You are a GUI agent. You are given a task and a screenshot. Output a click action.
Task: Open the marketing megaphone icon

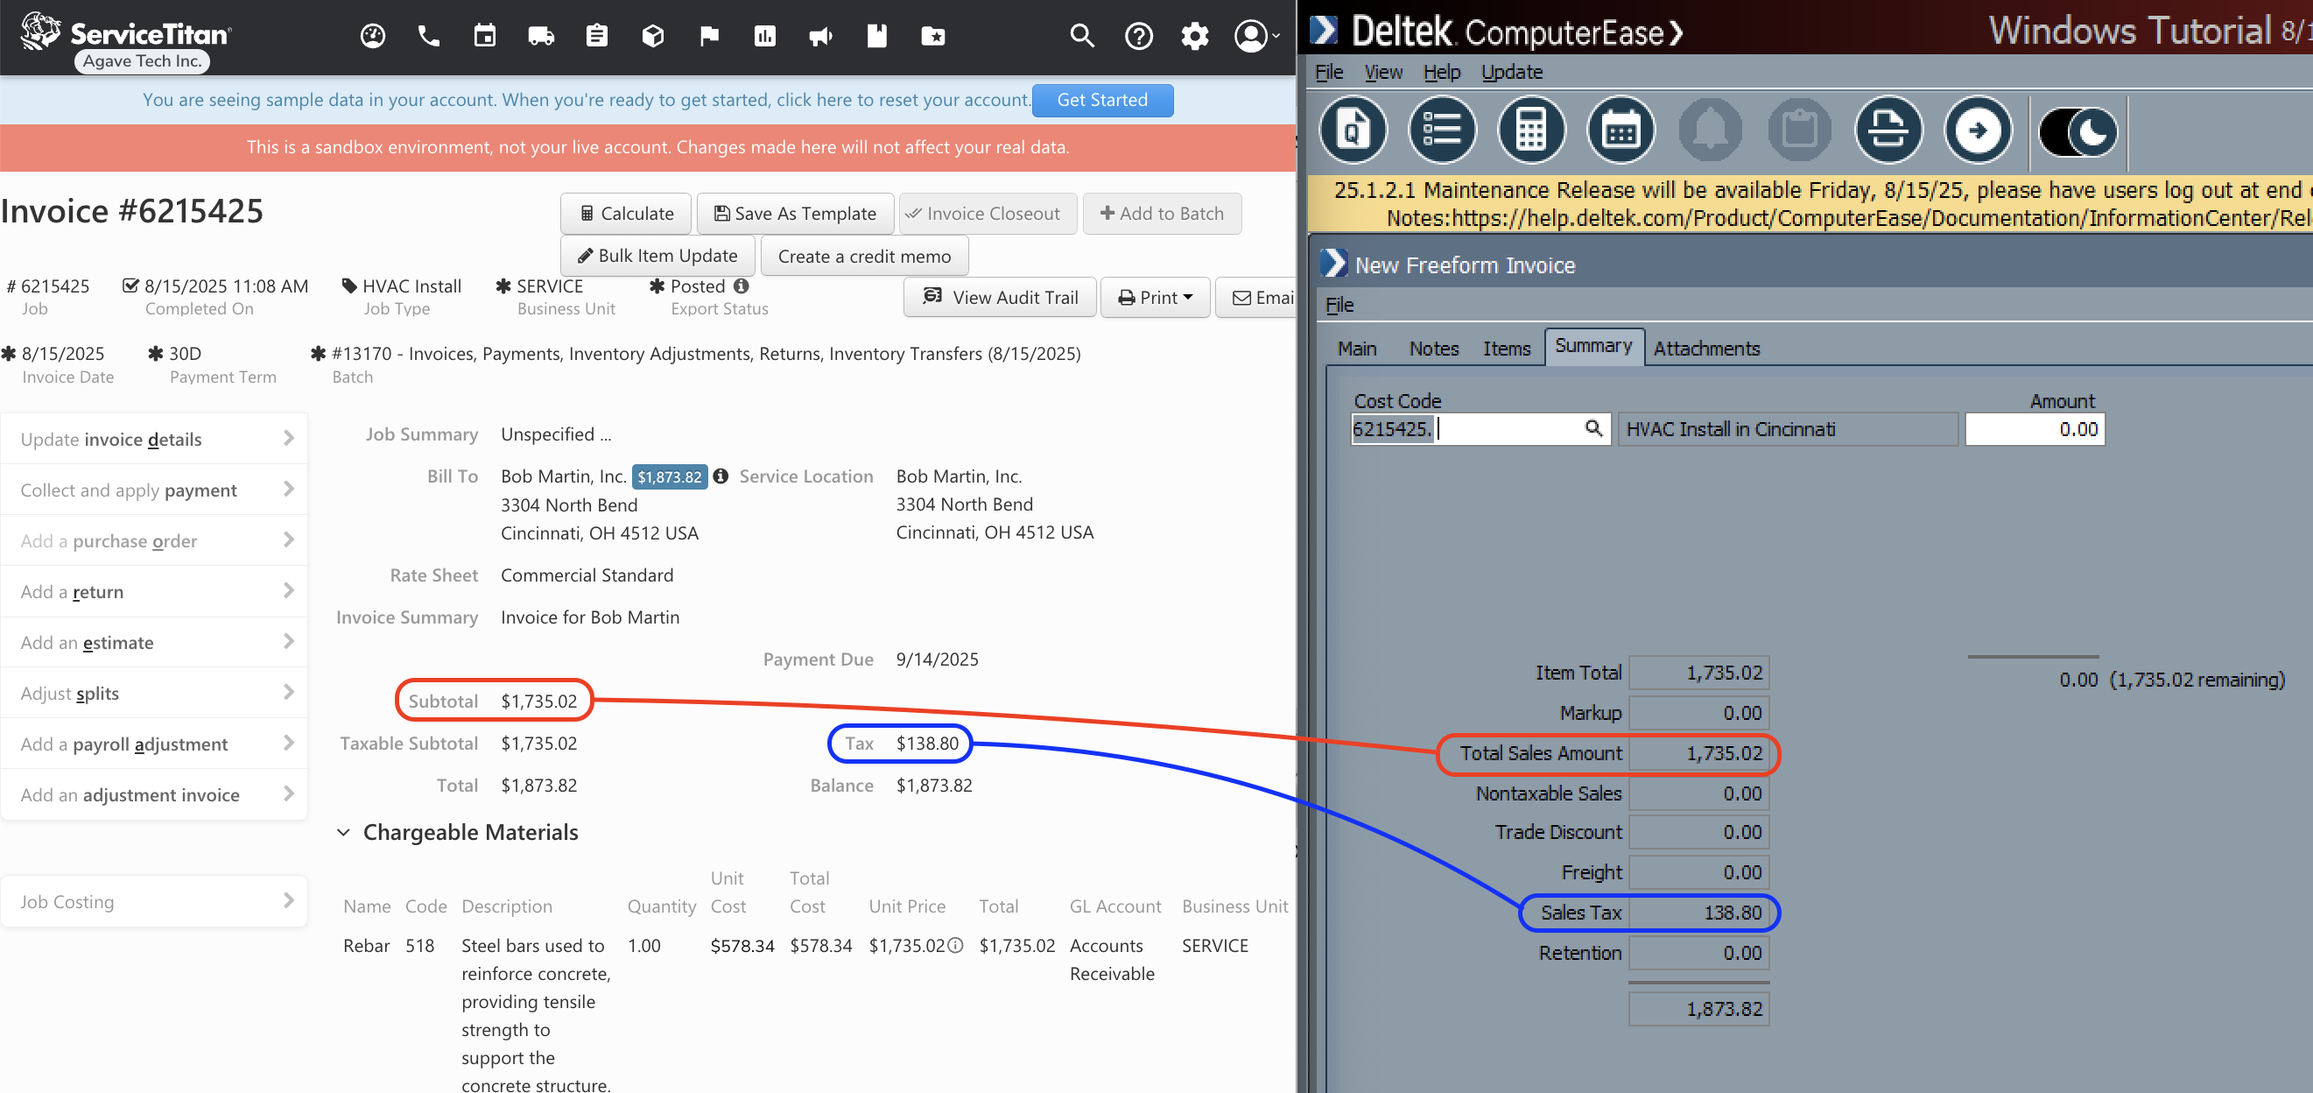(x=820, y=36)
